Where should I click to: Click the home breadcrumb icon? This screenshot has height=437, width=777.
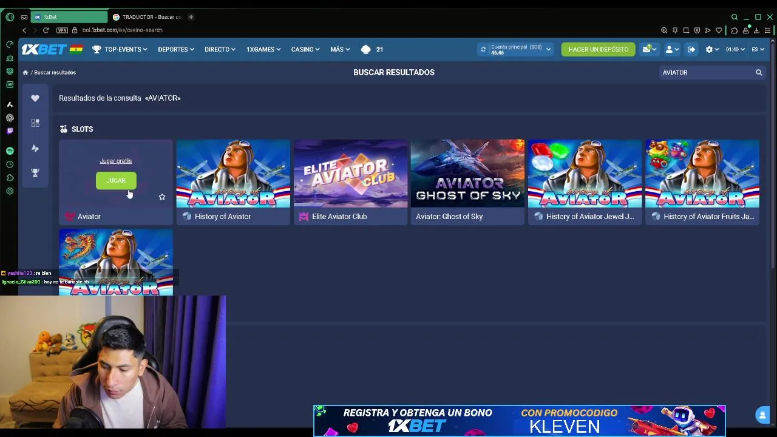point(25,72)
